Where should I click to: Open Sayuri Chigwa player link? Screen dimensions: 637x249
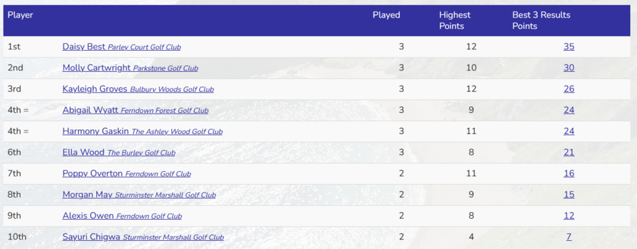point(143,237)
